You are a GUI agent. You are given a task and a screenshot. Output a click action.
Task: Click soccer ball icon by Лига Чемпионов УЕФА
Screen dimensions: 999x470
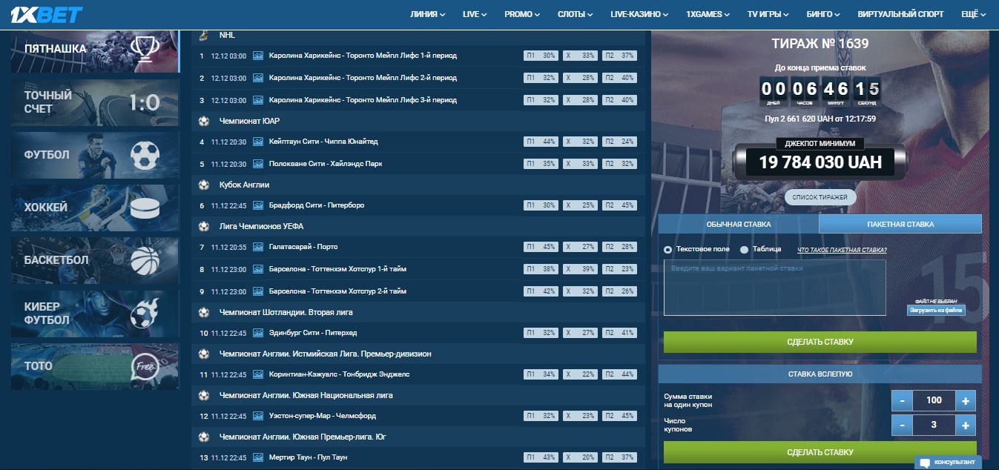pos(204,226)
